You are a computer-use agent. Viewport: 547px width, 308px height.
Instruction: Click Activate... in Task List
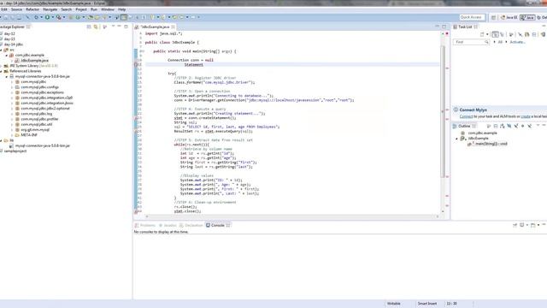point(518,42)
